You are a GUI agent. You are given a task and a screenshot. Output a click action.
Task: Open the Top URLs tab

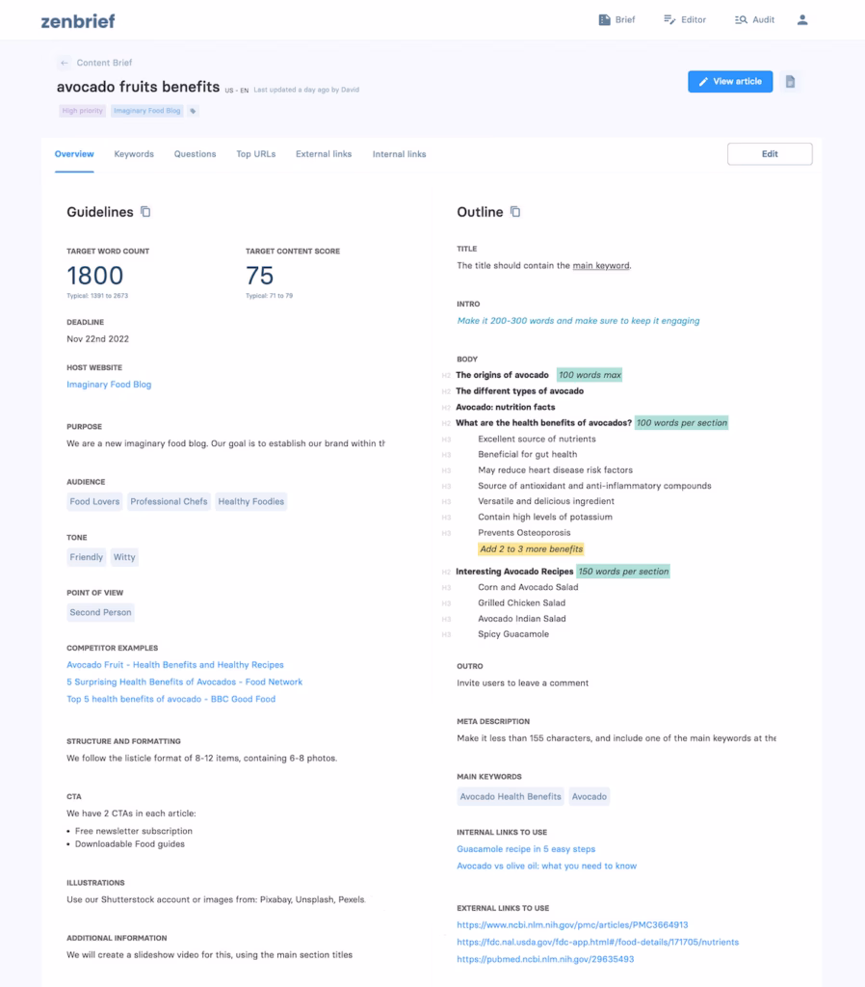[256, 154]
